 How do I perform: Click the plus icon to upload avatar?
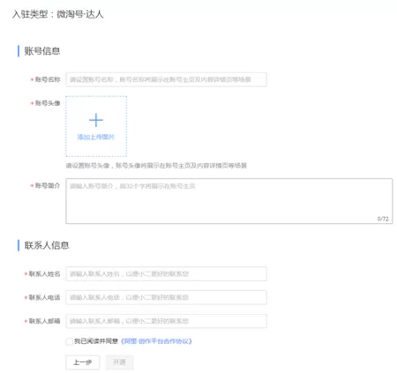(96, 120)
